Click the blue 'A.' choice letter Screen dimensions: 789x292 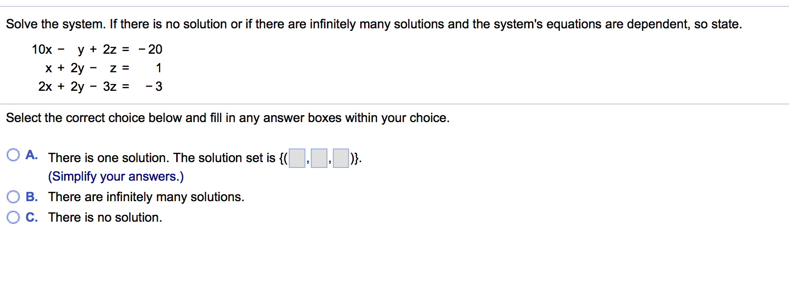point(32,154)
